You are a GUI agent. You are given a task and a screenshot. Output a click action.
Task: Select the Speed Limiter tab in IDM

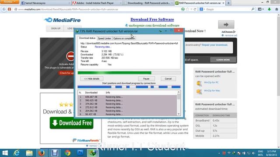coord(104,38)
